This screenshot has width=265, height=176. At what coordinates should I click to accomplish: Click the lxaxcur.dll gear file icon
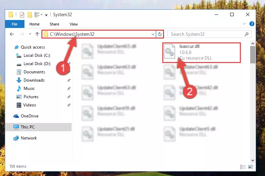pyautogui.click(x=170, y=51)
